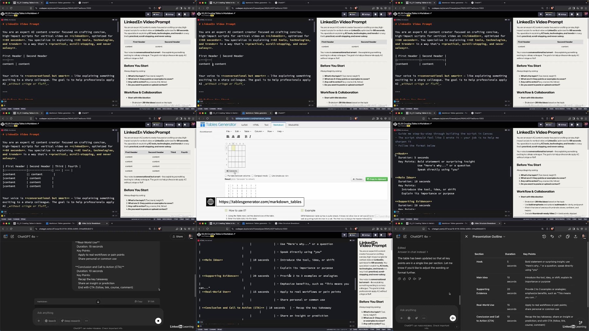Image resolution: width=589 pixels, height=331 pixels.
Task: Stop generating with the white square button
Action: pos(158,321)
